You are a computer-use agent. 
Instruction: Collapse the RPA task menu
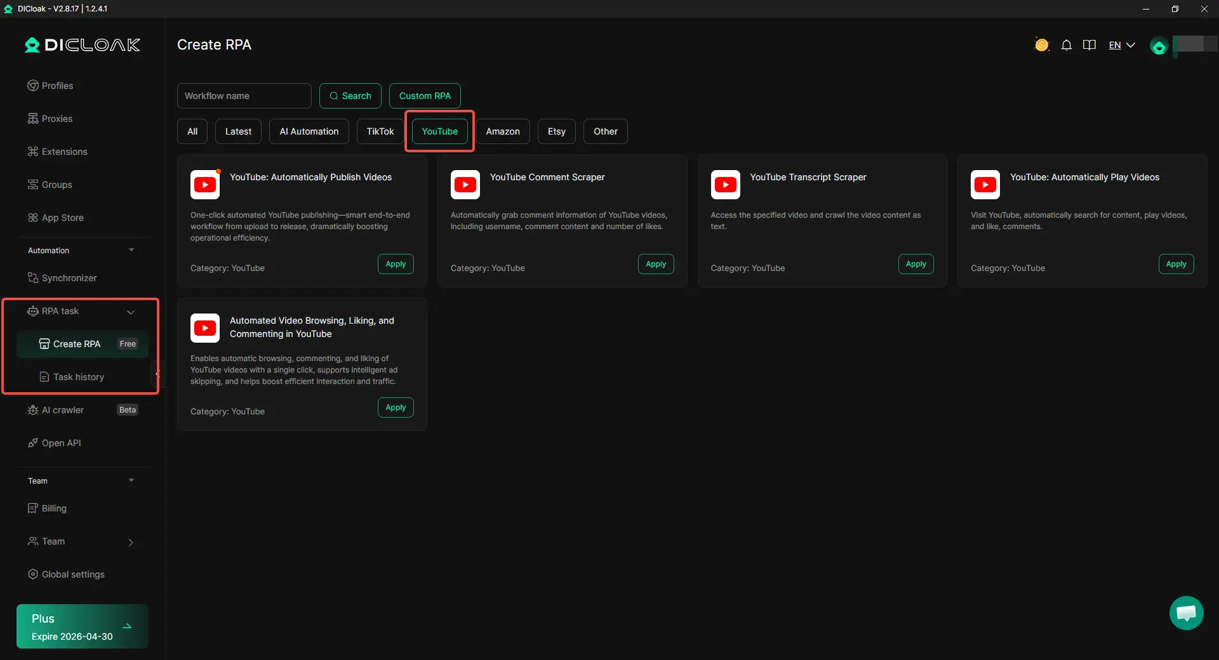point(131,312)
